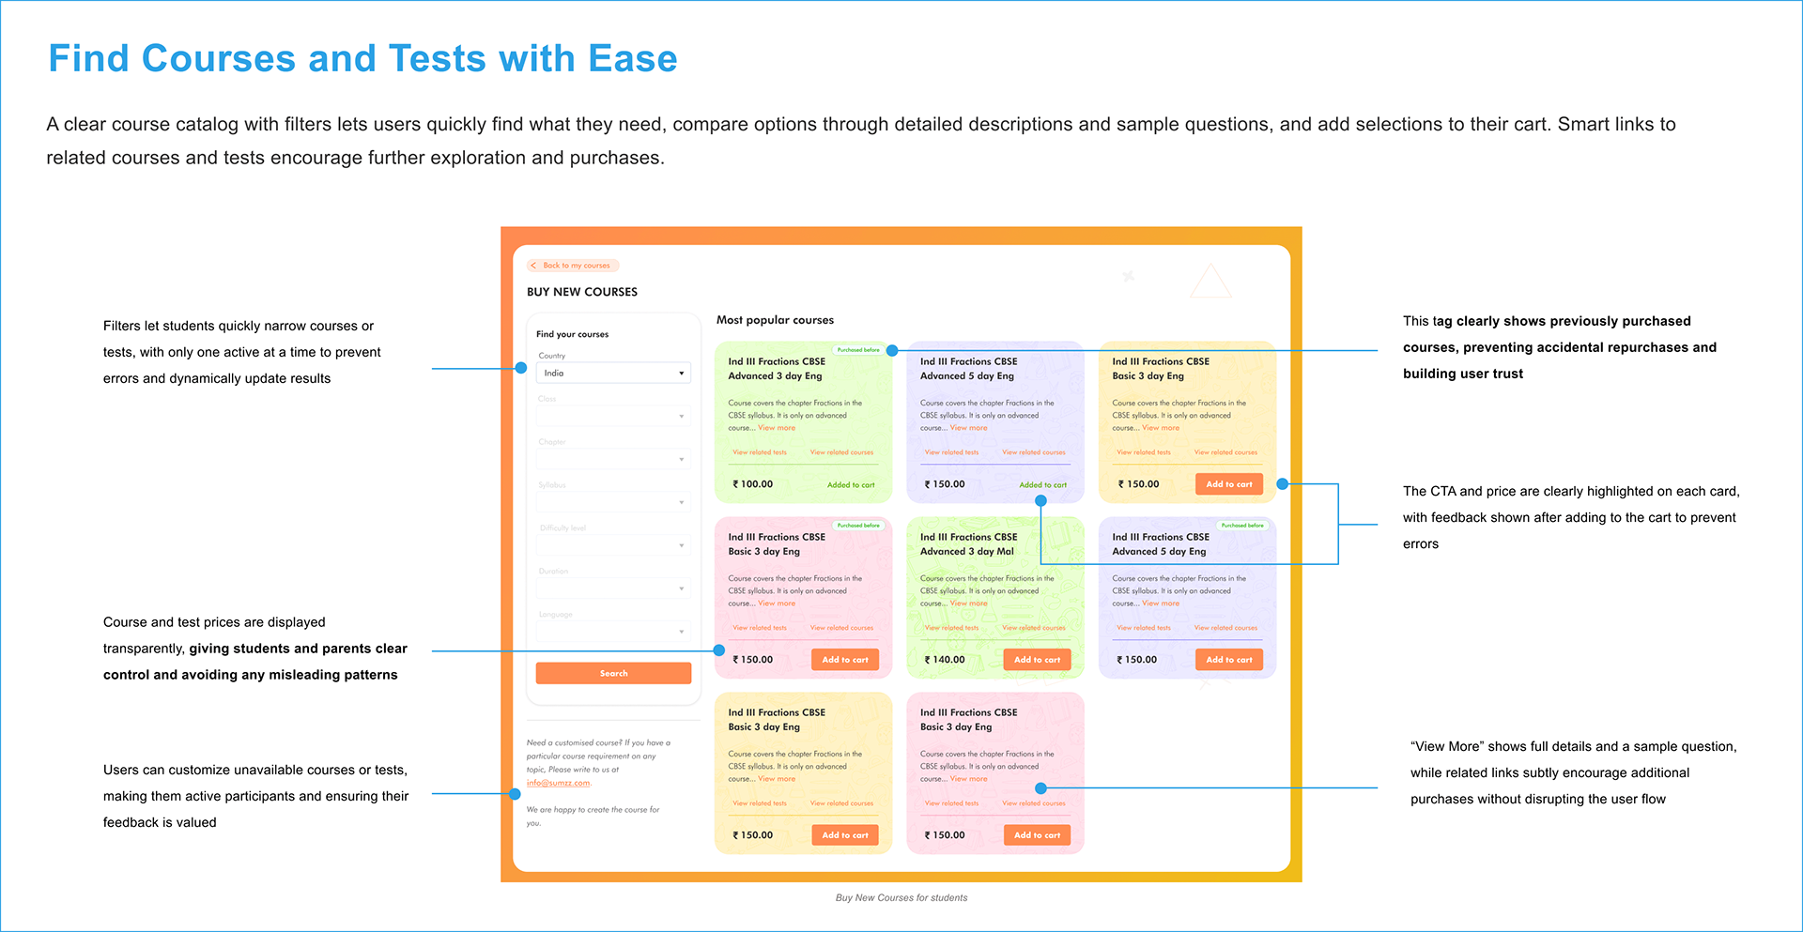Open the Language filter dropdown

613,632
